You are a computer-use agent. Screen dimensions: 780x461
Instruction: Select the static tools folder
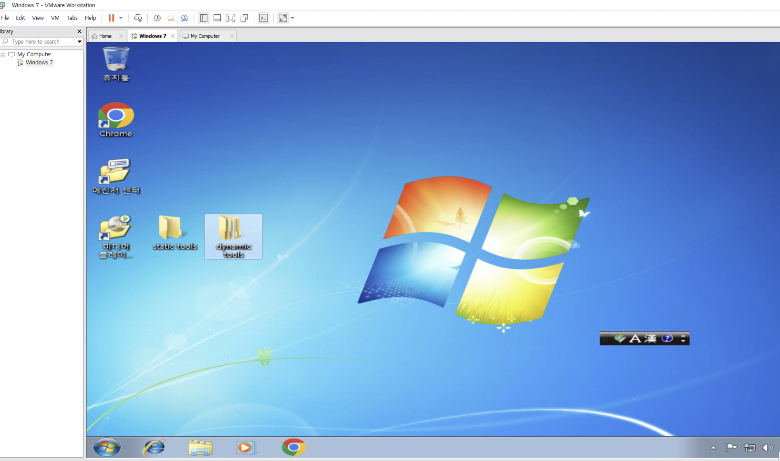point(175,233)
